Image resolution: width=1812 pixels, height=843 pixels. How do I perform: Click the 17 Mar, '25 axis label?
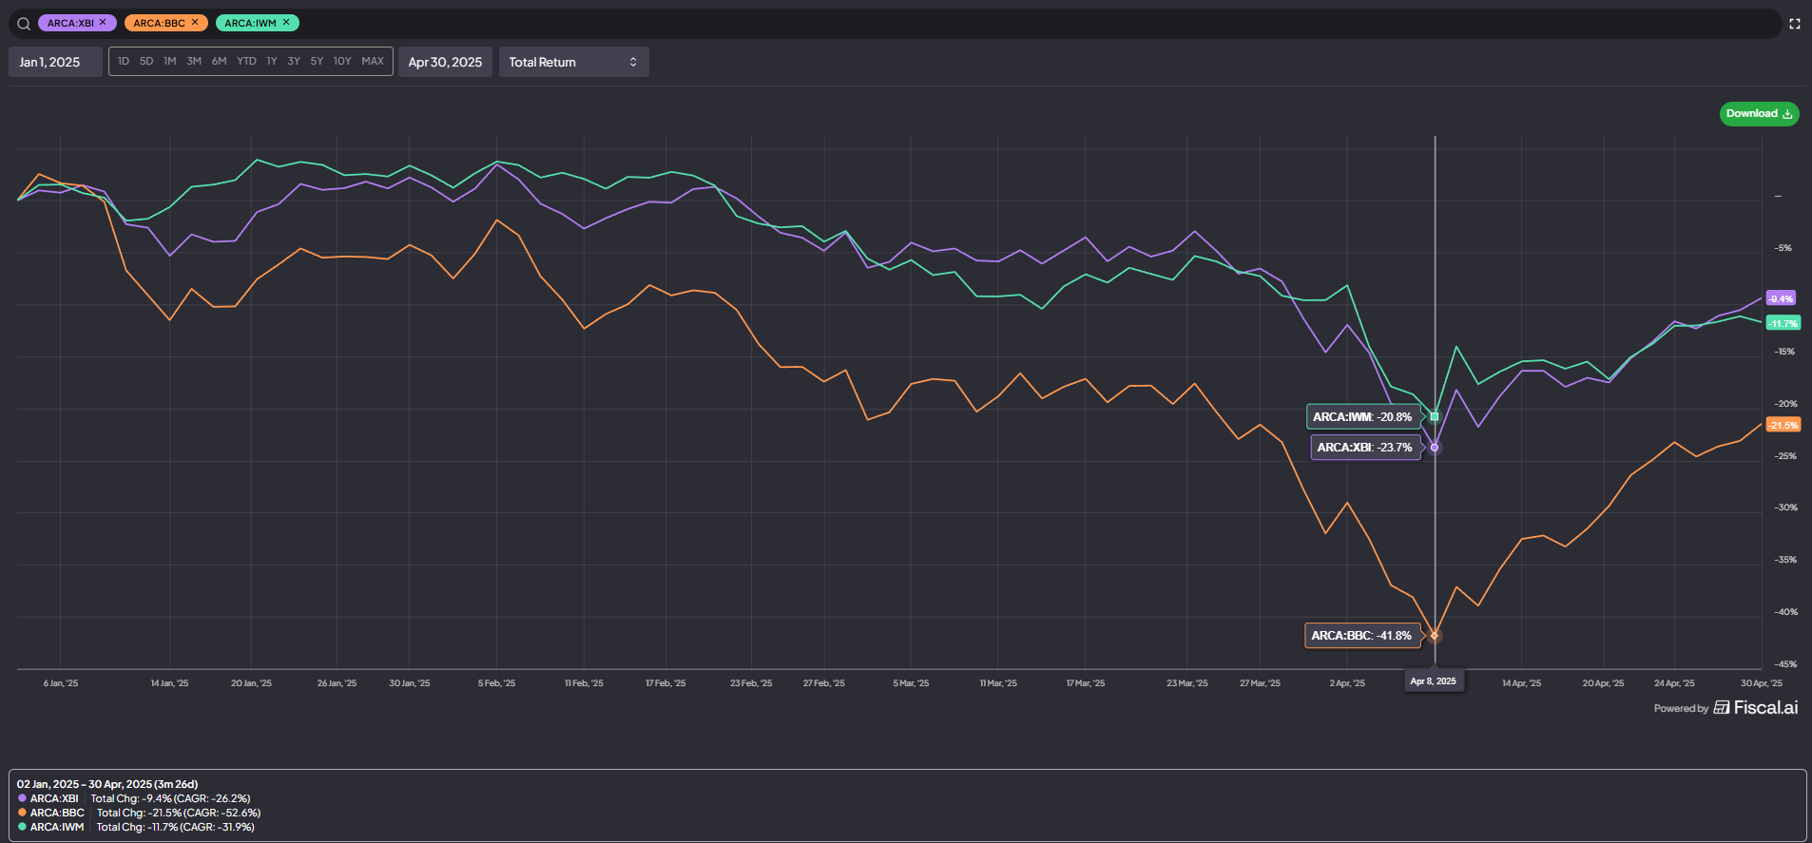pos(1086,683)
